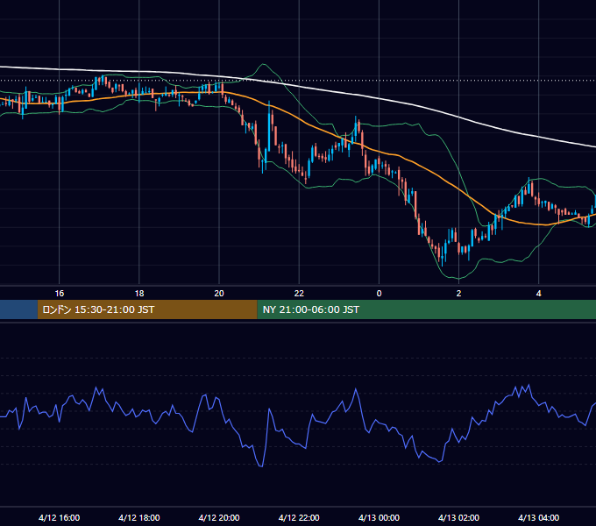Image resolution: width=596 pixels, height=526 pixels.
Task: Click the 0 hour label on price chart axis
Action: point(379,293)
